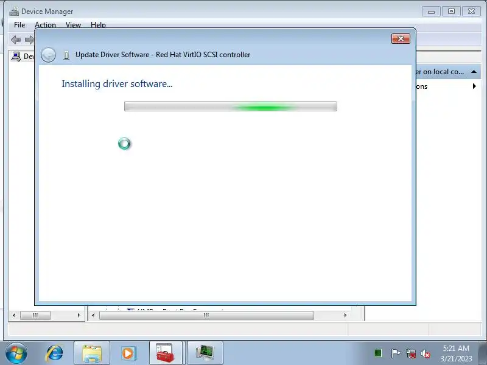Image resolution: width=487 pixels, height=365 pixels.
Task: Switch to the red toolbox taskbar app
Action: tap(166, 353)
